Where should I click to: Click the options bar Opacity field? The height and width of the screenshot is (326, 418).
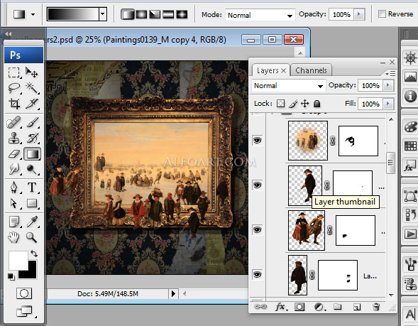341,14
